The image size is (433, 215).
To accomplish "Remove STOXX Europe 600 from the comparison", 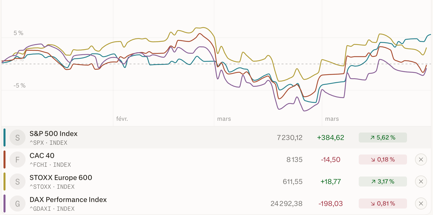I will pyautogui.click(x=421, y=181).
